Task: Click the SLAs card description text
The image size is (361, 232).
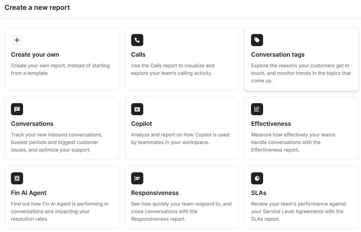Action: tap(299, 211)
